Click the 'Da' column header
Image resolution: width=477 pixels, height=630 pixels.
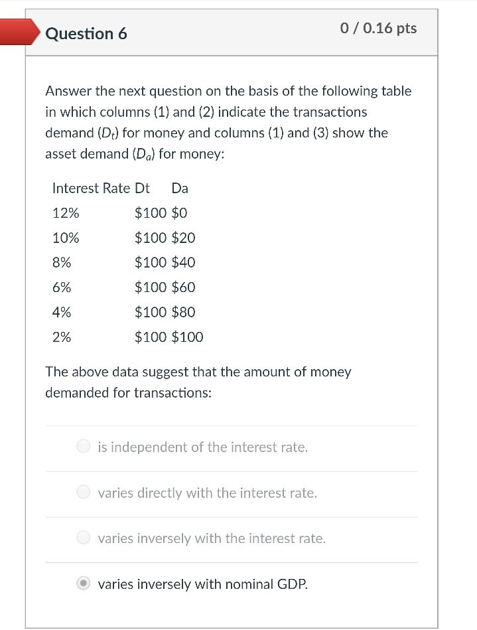coord(179,188)
